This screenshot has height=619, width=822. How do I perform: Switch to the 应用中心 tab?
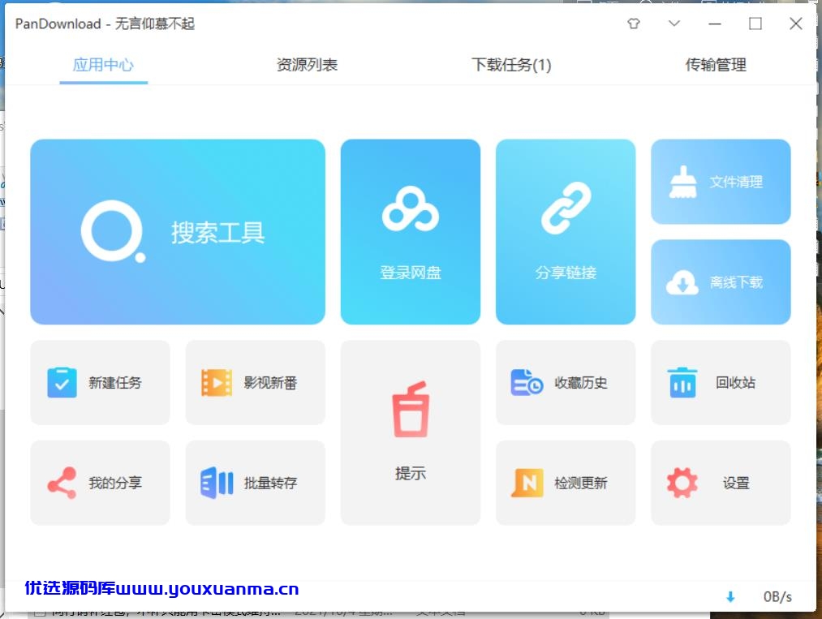point(103,65)
